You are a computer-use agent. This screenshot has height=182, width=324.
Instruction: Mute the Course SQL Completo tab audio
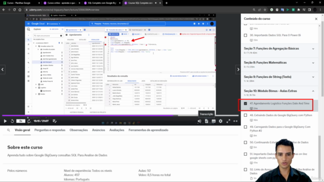point(156,3)
